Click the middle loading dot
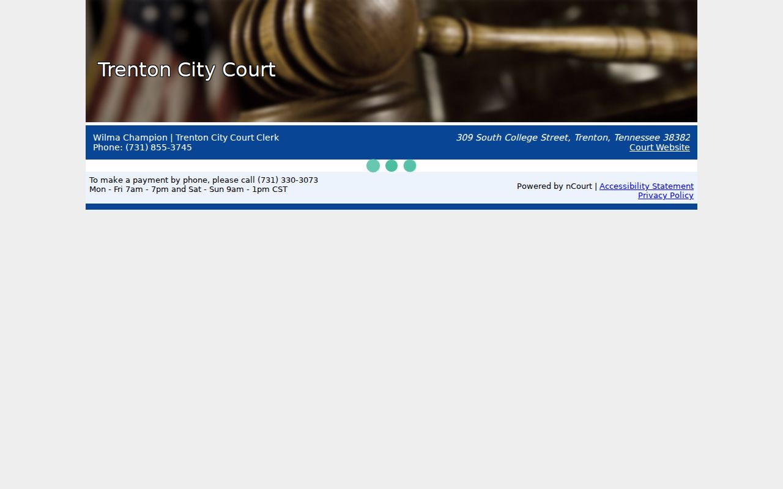 (391, 166)
